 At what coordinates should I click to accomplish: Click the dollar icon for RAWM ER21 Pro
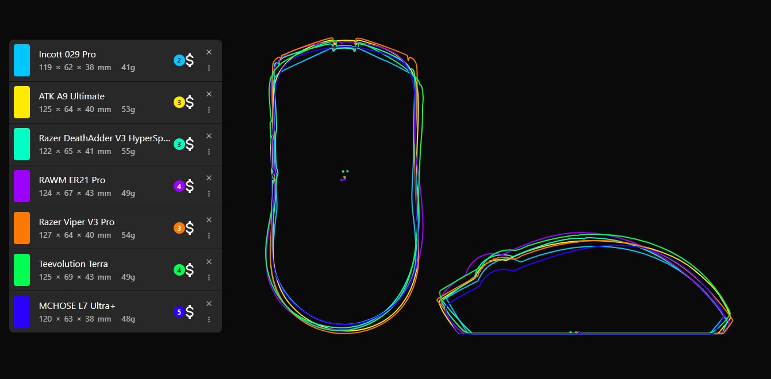coord(190,186)
